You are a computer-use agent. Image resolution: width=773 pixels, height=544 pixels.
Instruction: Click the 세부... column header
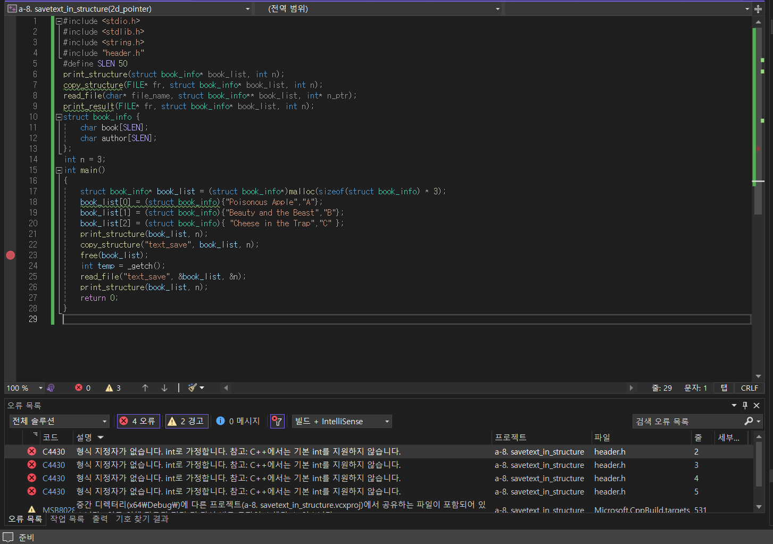[732, 438]
